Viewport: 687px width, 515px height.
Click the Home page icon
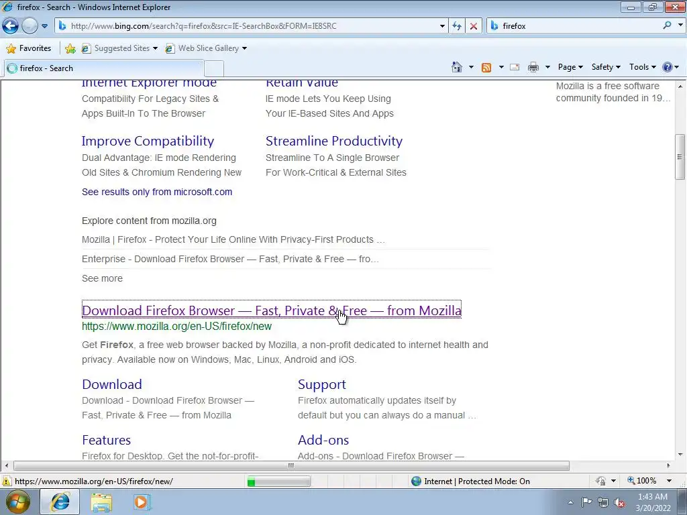pos(456,67)
